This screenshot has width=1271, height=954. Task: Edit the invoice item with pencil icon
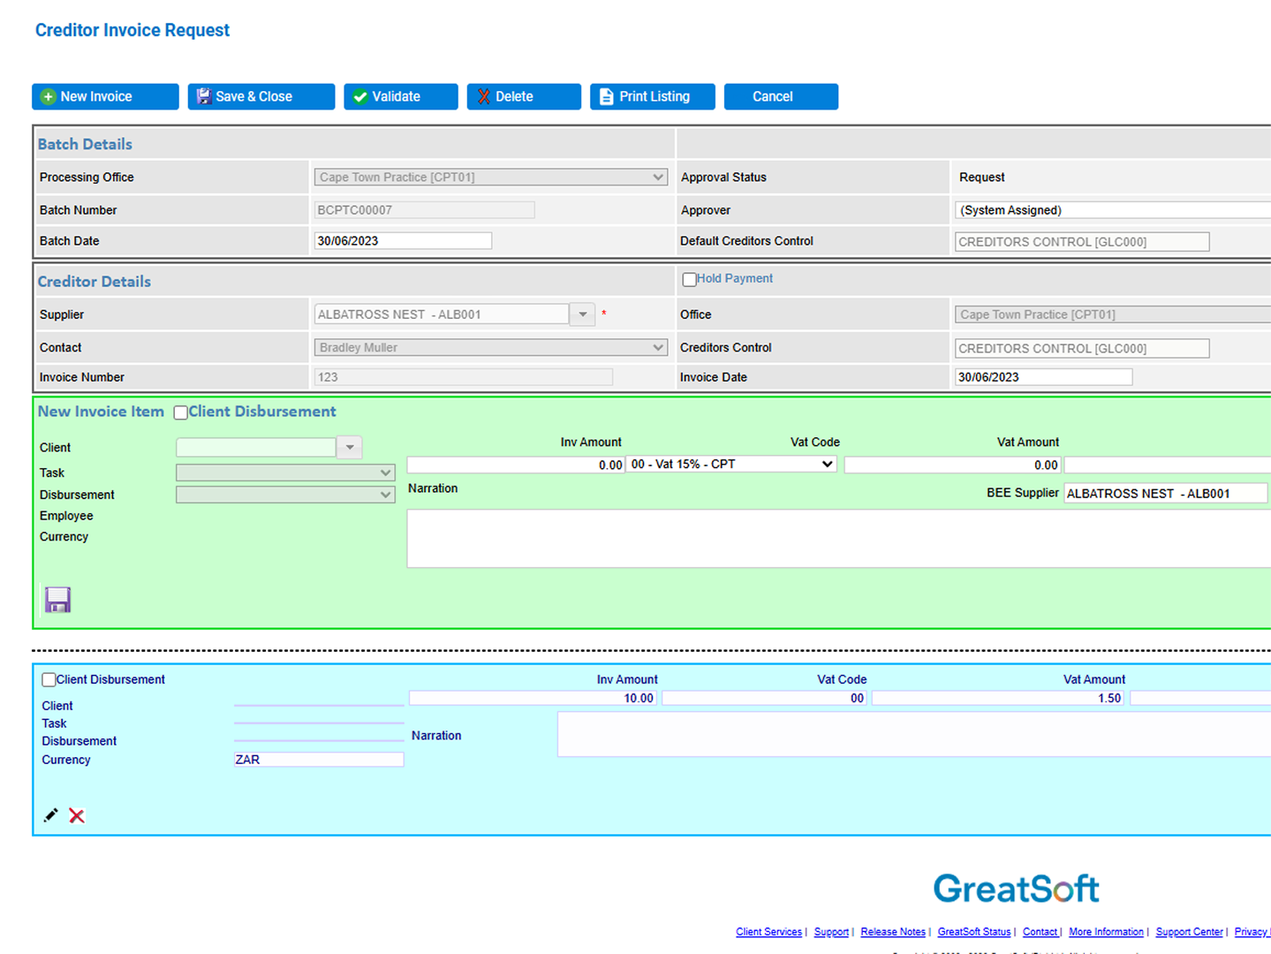(x=50, y=815)
